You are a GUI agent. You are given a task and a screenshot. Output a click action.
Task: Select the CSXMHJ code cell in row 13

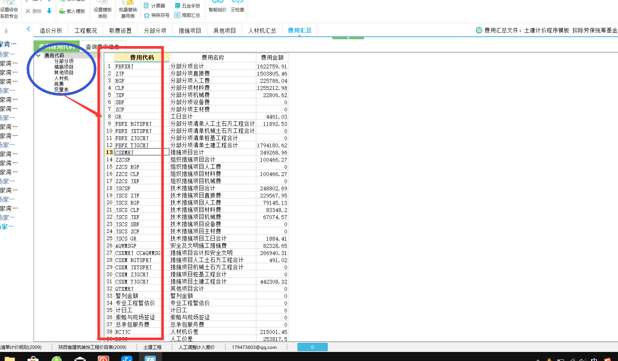click(142, 152)
